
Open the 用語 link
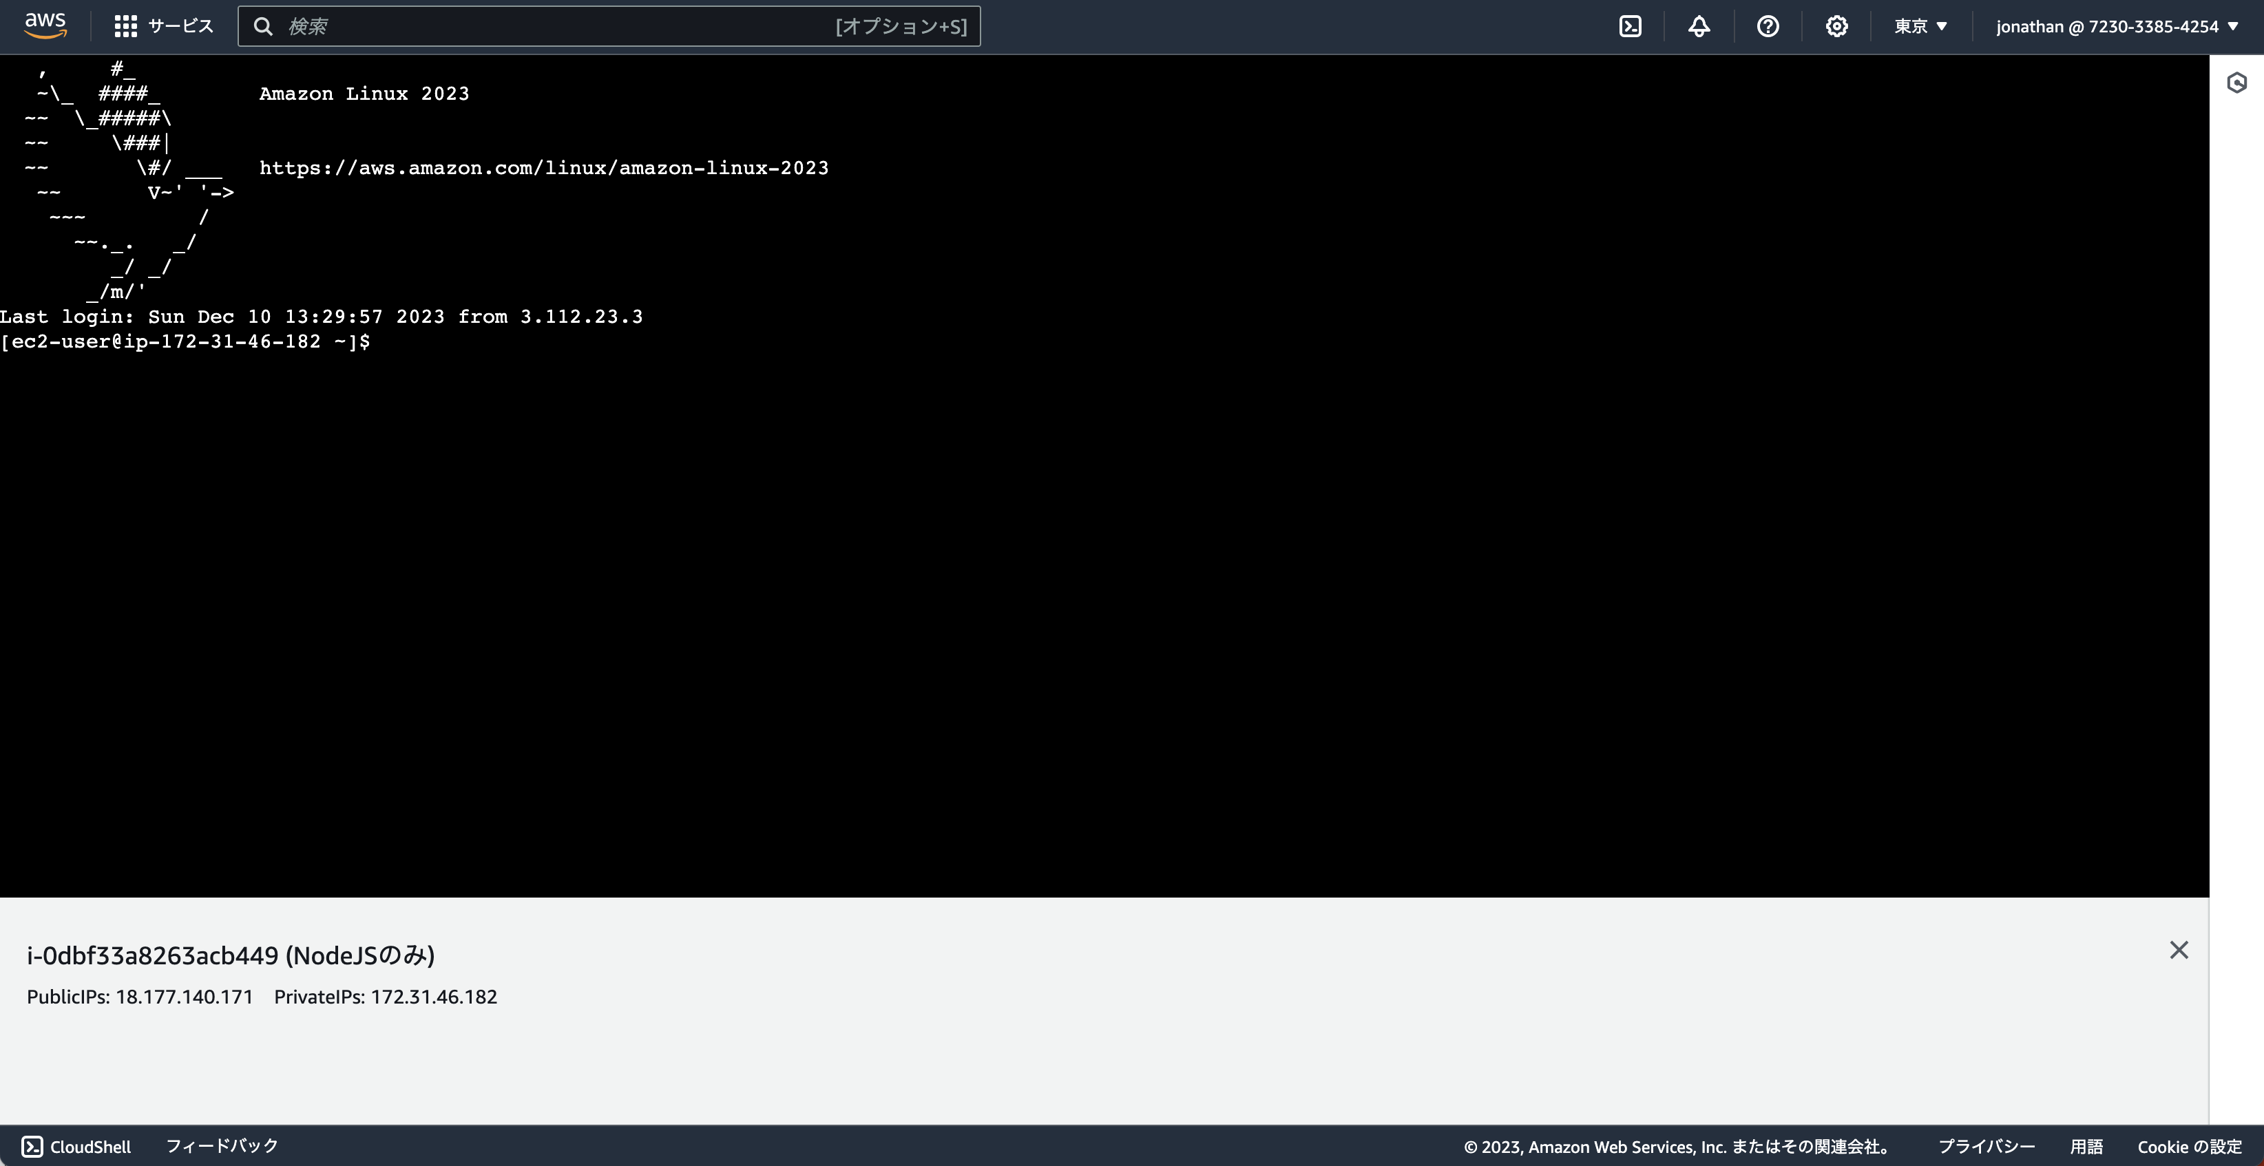[2088, 1146]
